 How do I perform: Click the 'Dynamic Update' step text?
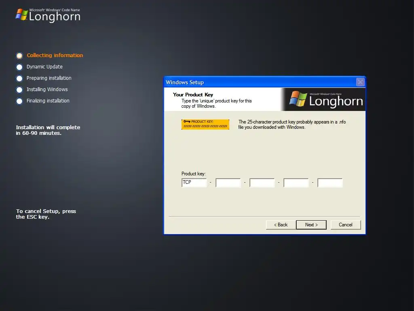pos(44,67)
